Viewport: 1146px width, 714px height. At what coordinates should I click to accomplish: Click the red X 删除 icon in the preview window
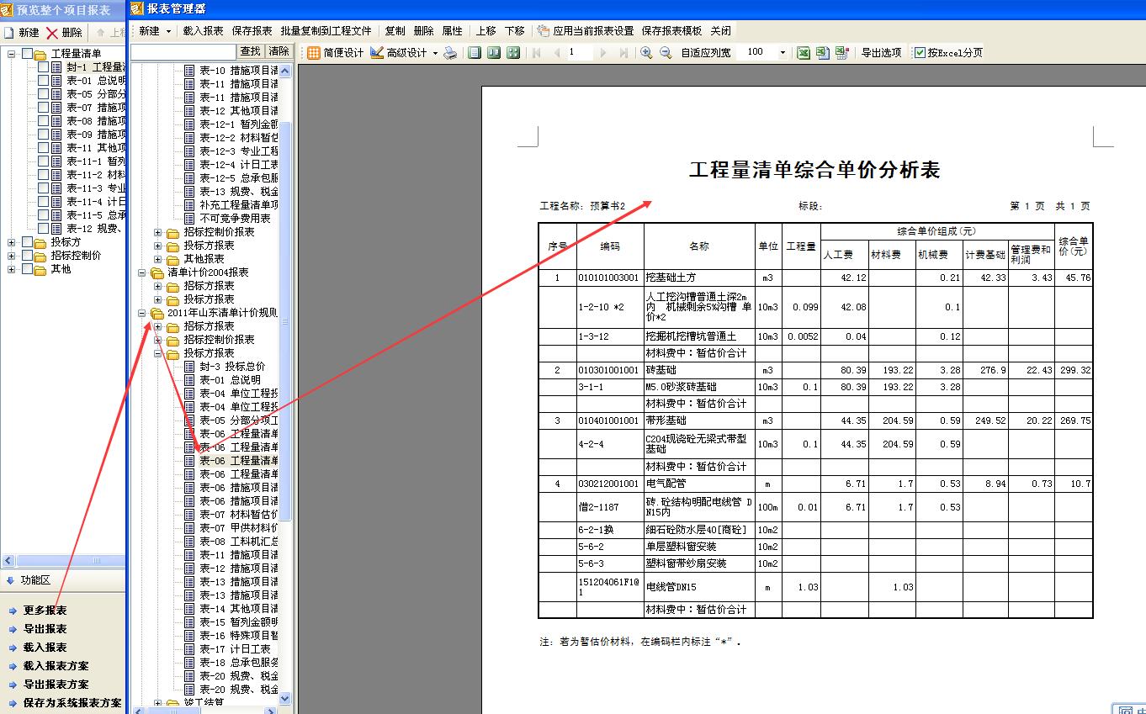(52, 33)
